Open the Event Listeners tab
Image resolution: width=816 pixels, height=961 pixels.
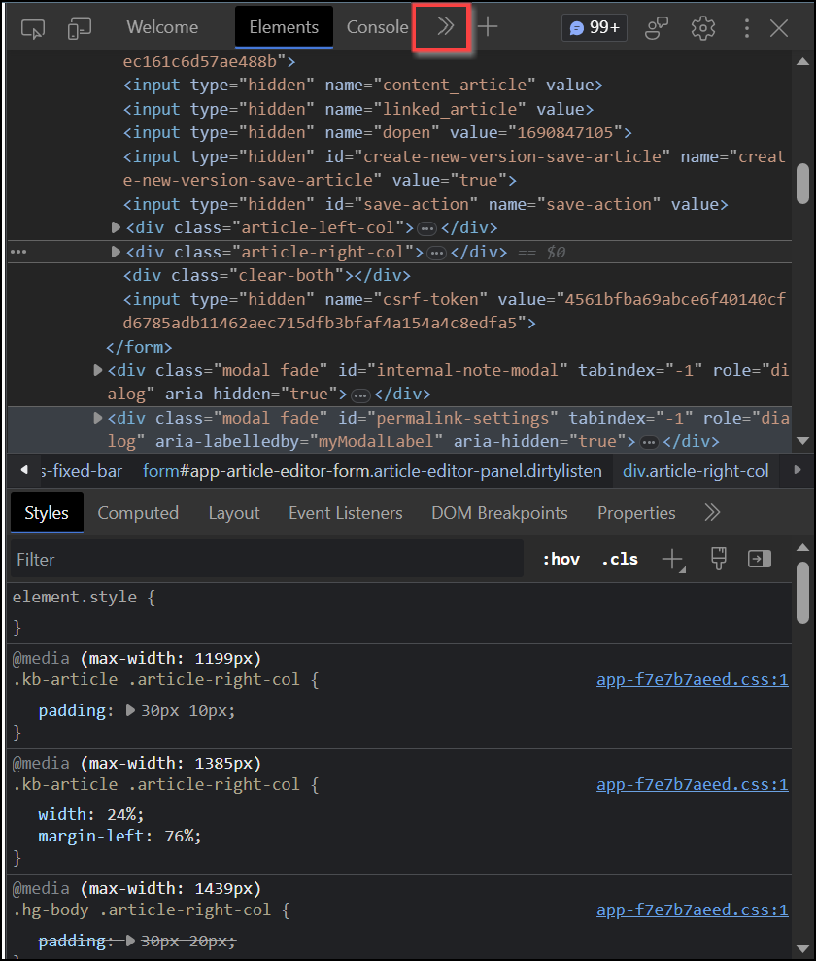345,512
